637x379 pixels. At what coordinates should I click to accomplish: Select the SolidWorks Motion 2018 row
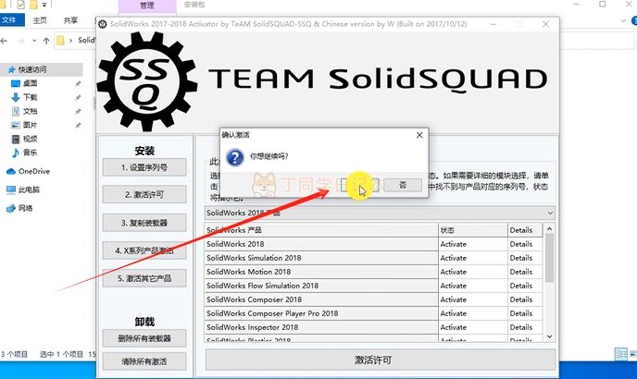[x=321, y=272]
